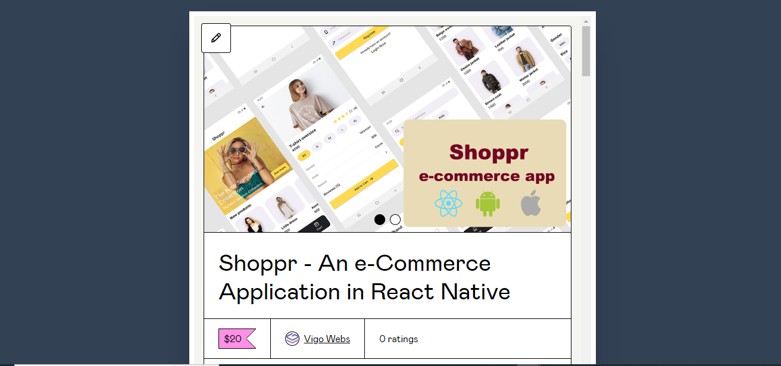Click the React atom logo icon

[x=449, y=204]
